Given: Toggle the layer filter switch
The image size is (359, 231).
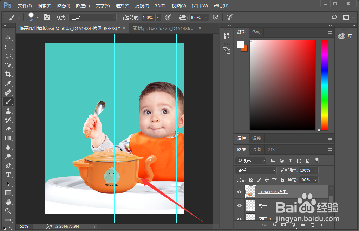Looking at the screenshot, I should point(317,161).
